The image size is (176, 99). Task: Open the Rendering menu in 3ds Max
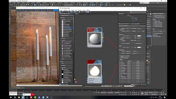click(x=59, y=3)
